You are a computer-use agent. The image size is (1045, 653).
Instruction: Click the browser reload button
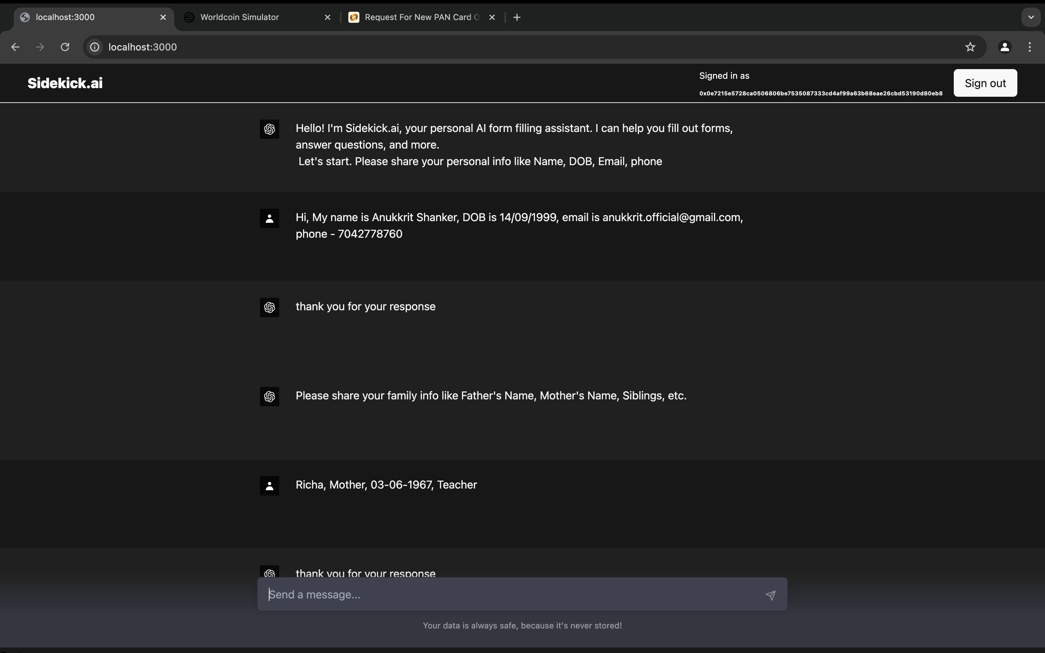pos(64,47)
